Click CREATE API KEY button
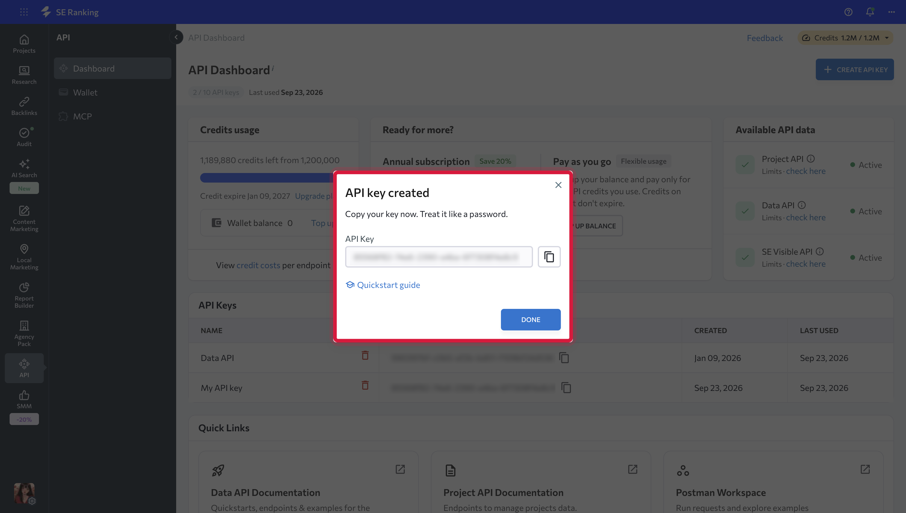This screenshot has width=906, height=513. click(x=854, y=69)
